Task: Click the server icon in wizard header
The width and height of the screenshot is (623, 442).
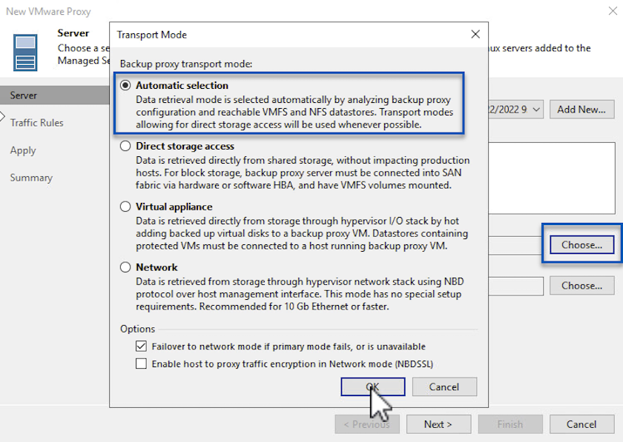Action: tap(25, 53)
